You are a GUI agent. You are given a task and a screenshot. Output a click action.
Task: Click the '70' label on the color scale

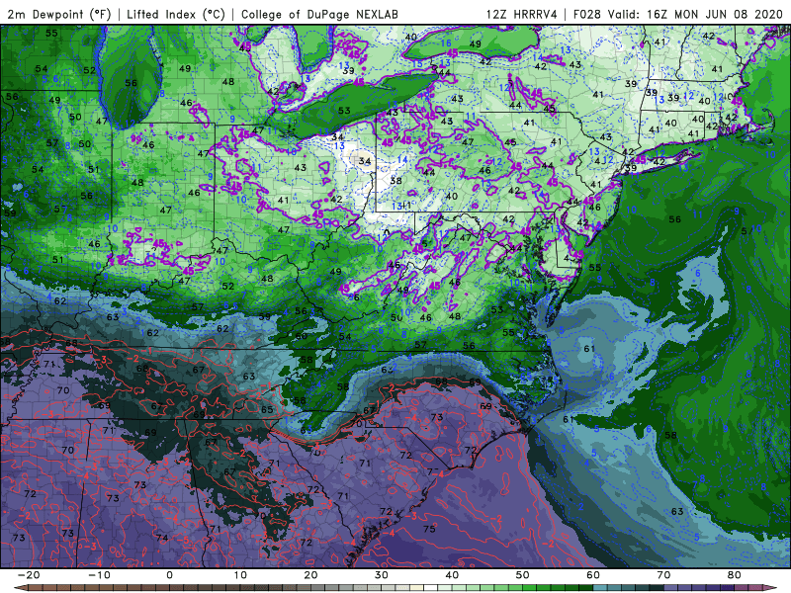[663, 575]
